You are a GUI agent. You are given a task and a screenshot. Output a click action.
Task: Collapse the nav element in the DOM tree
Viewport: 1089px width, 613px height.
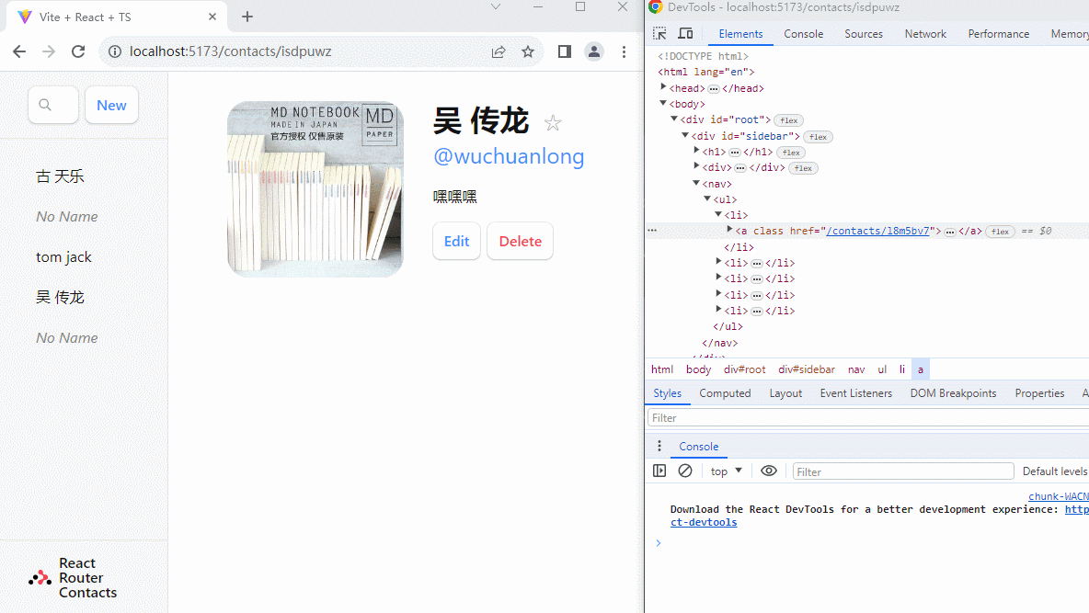(x=696, y=183)
